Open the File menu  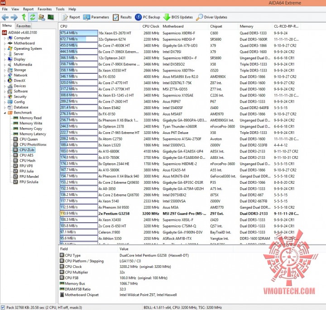(x=5, y=9)
